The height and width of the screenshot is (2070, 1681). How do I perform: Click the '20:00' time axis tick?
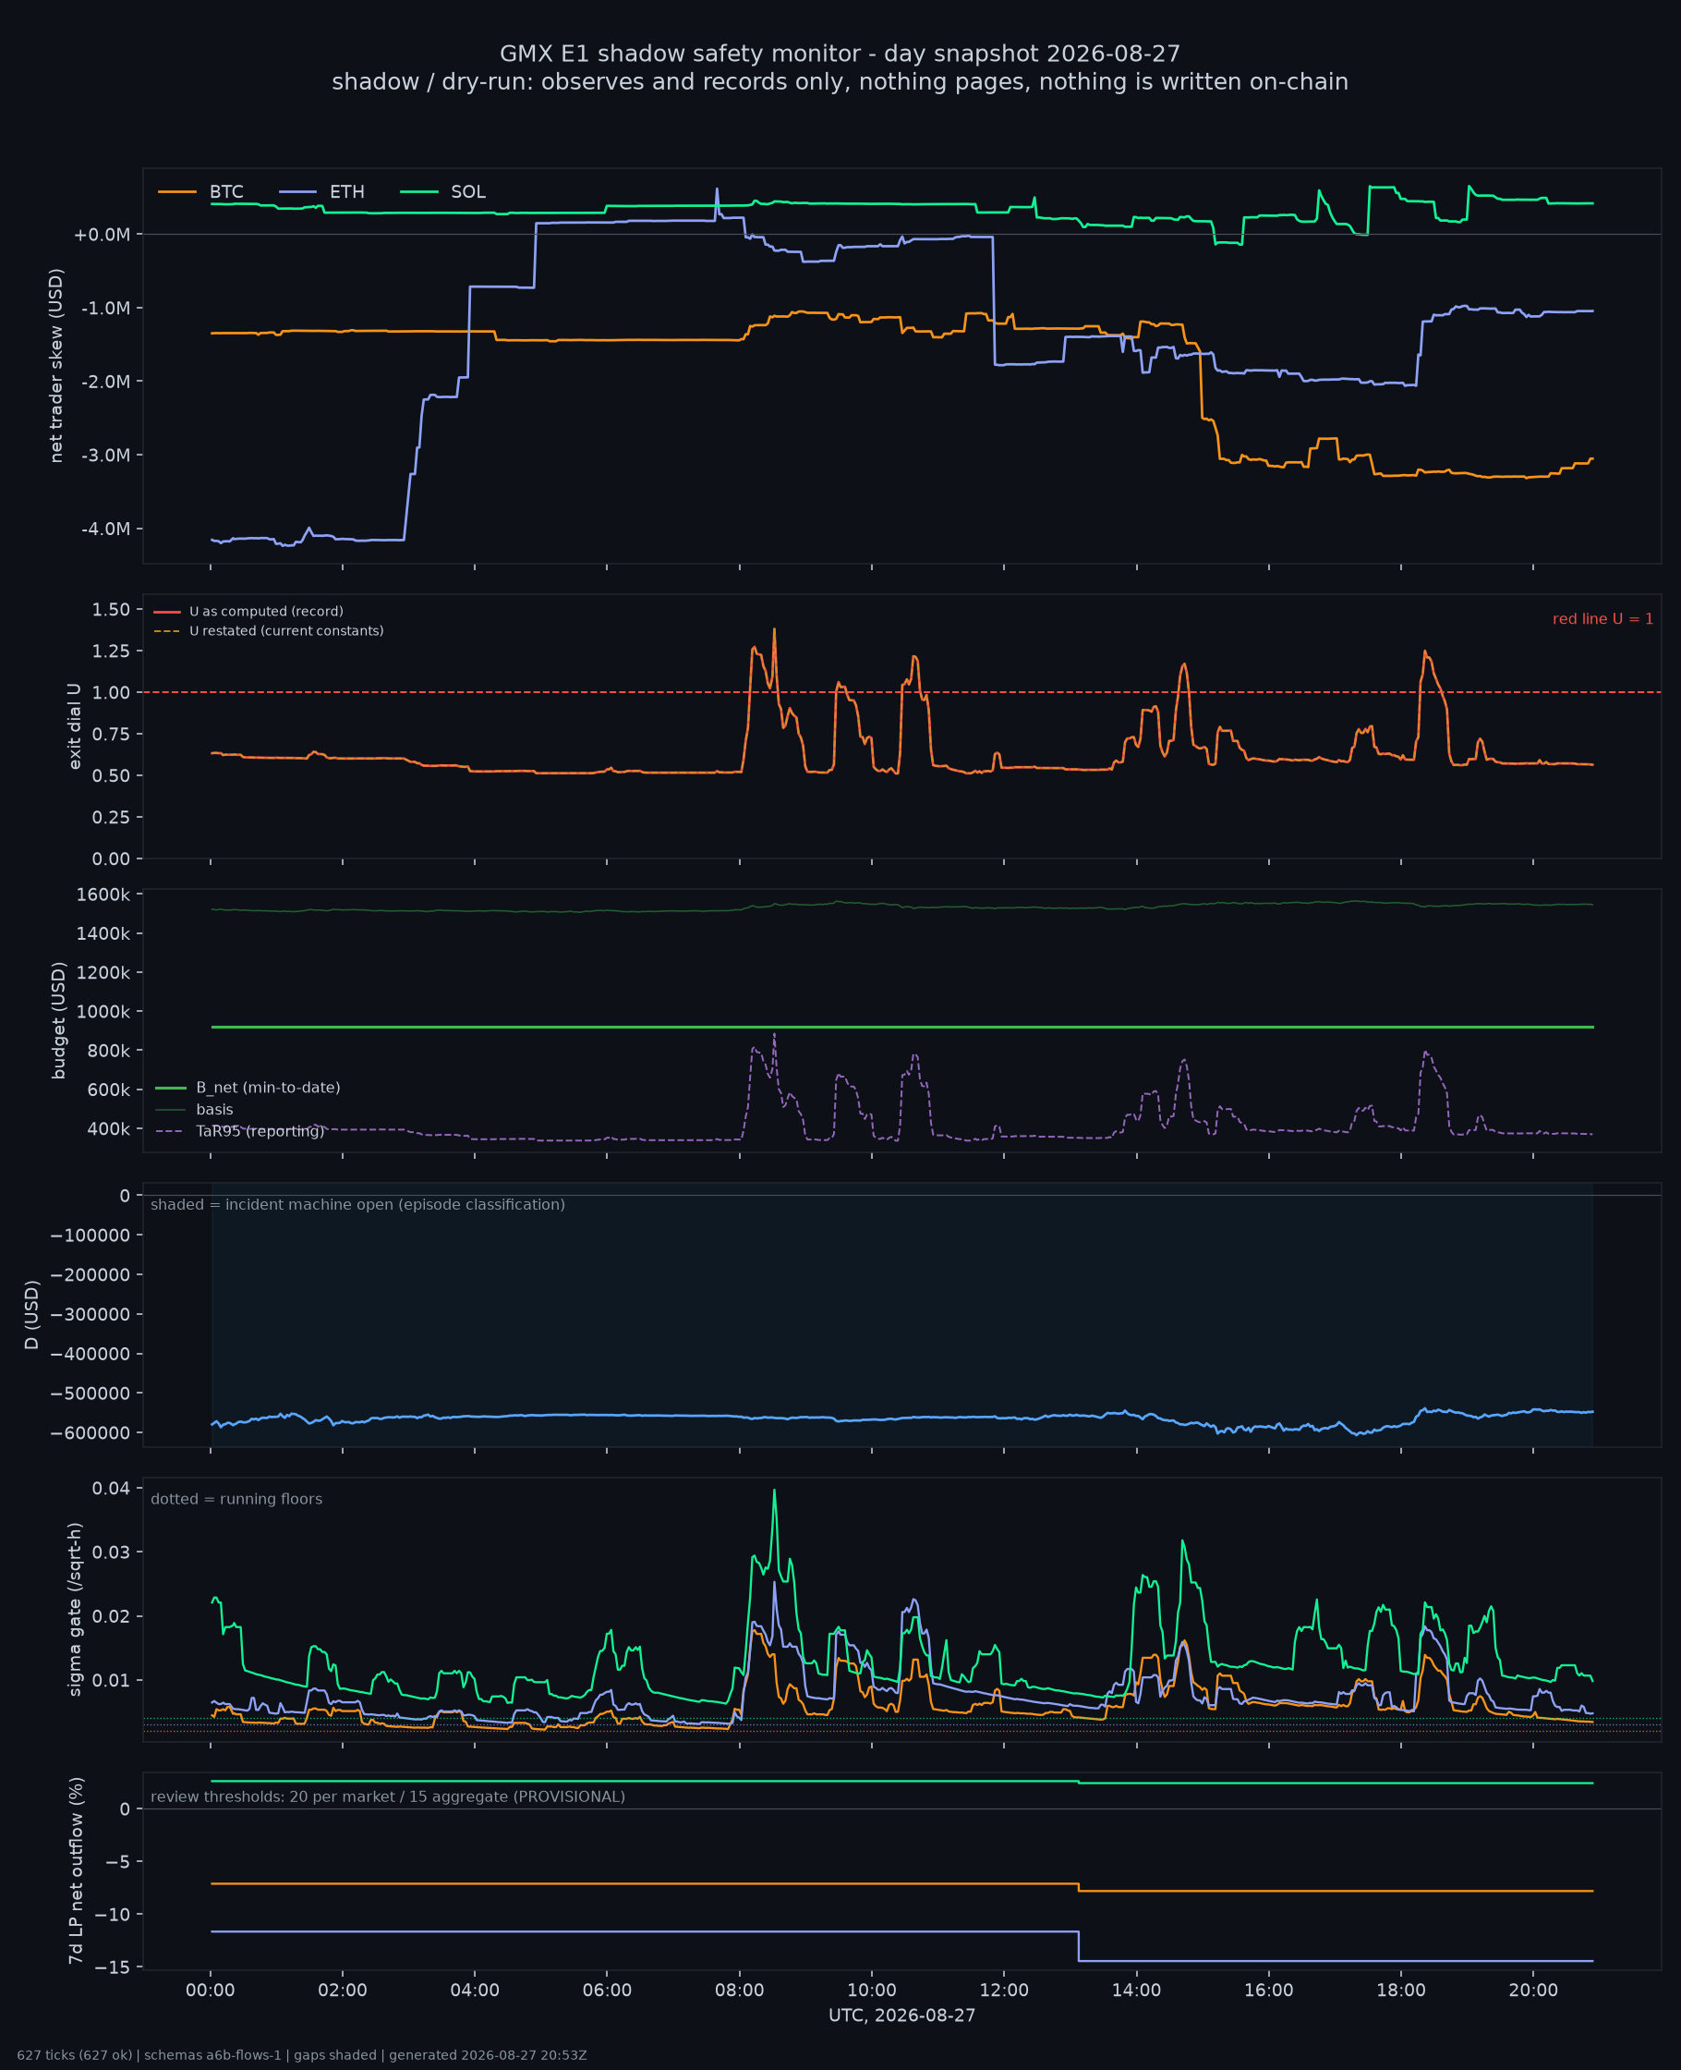[x=1533, y=1991]
